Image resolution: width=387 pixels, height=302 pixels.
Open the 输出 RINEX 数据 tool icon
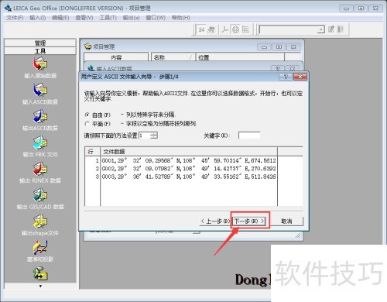click(x=40, y=169)
